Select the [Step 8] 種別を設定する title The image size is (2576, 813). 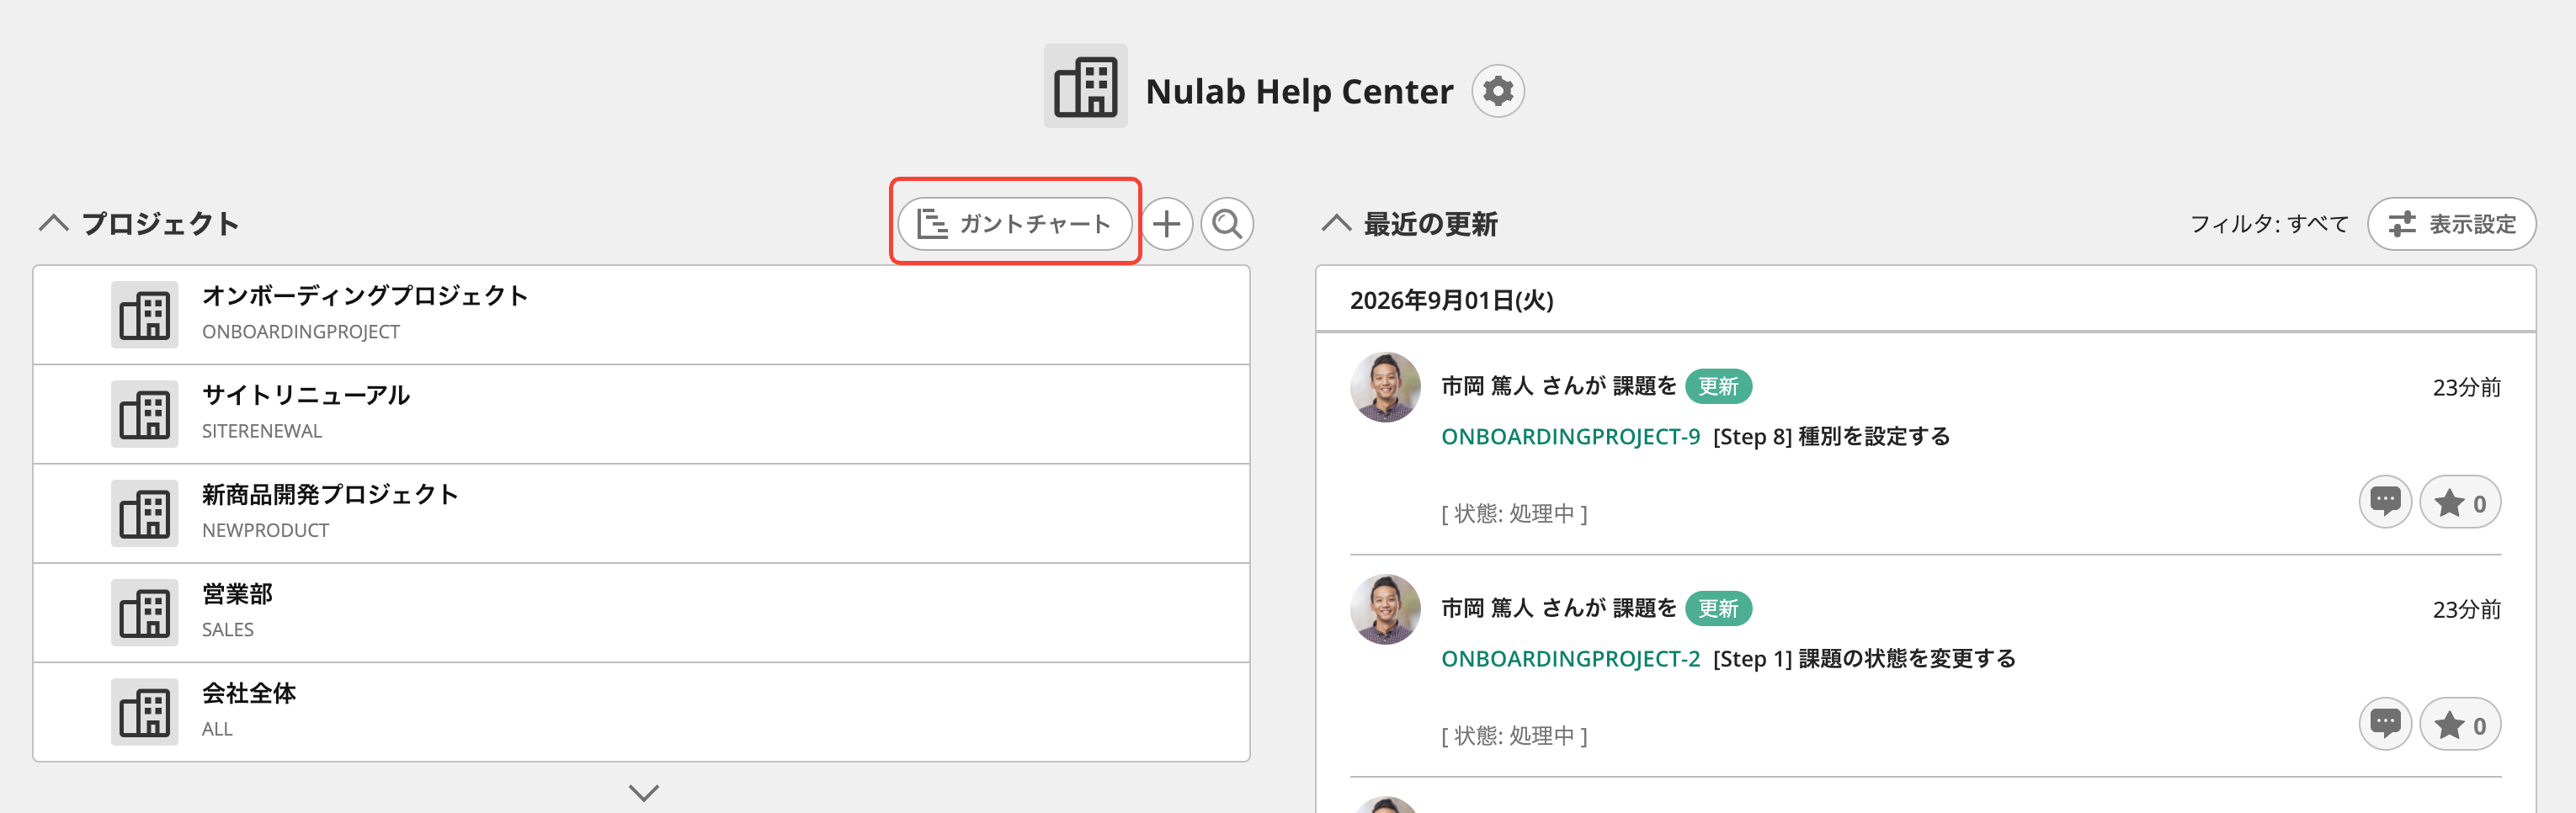[x=1831, y=436]
